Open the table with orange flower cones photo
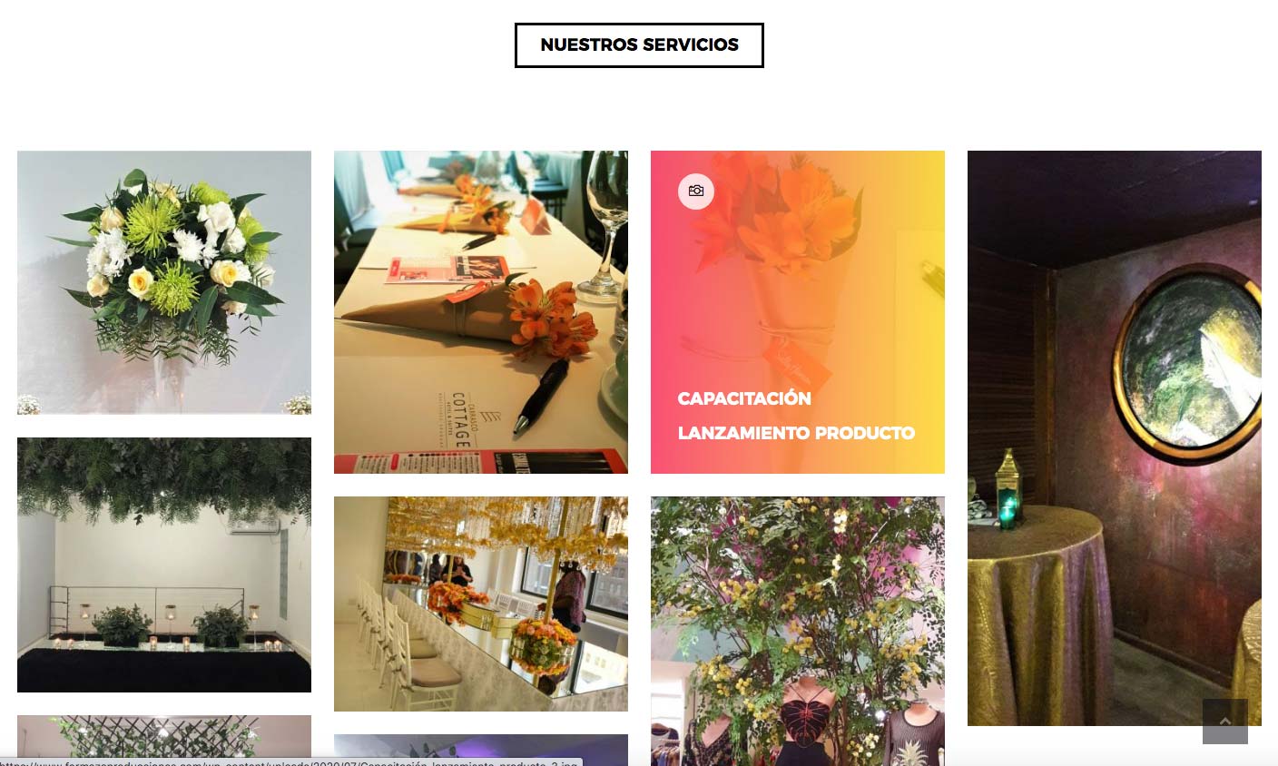1278x766 pixels. pos(481,312)
